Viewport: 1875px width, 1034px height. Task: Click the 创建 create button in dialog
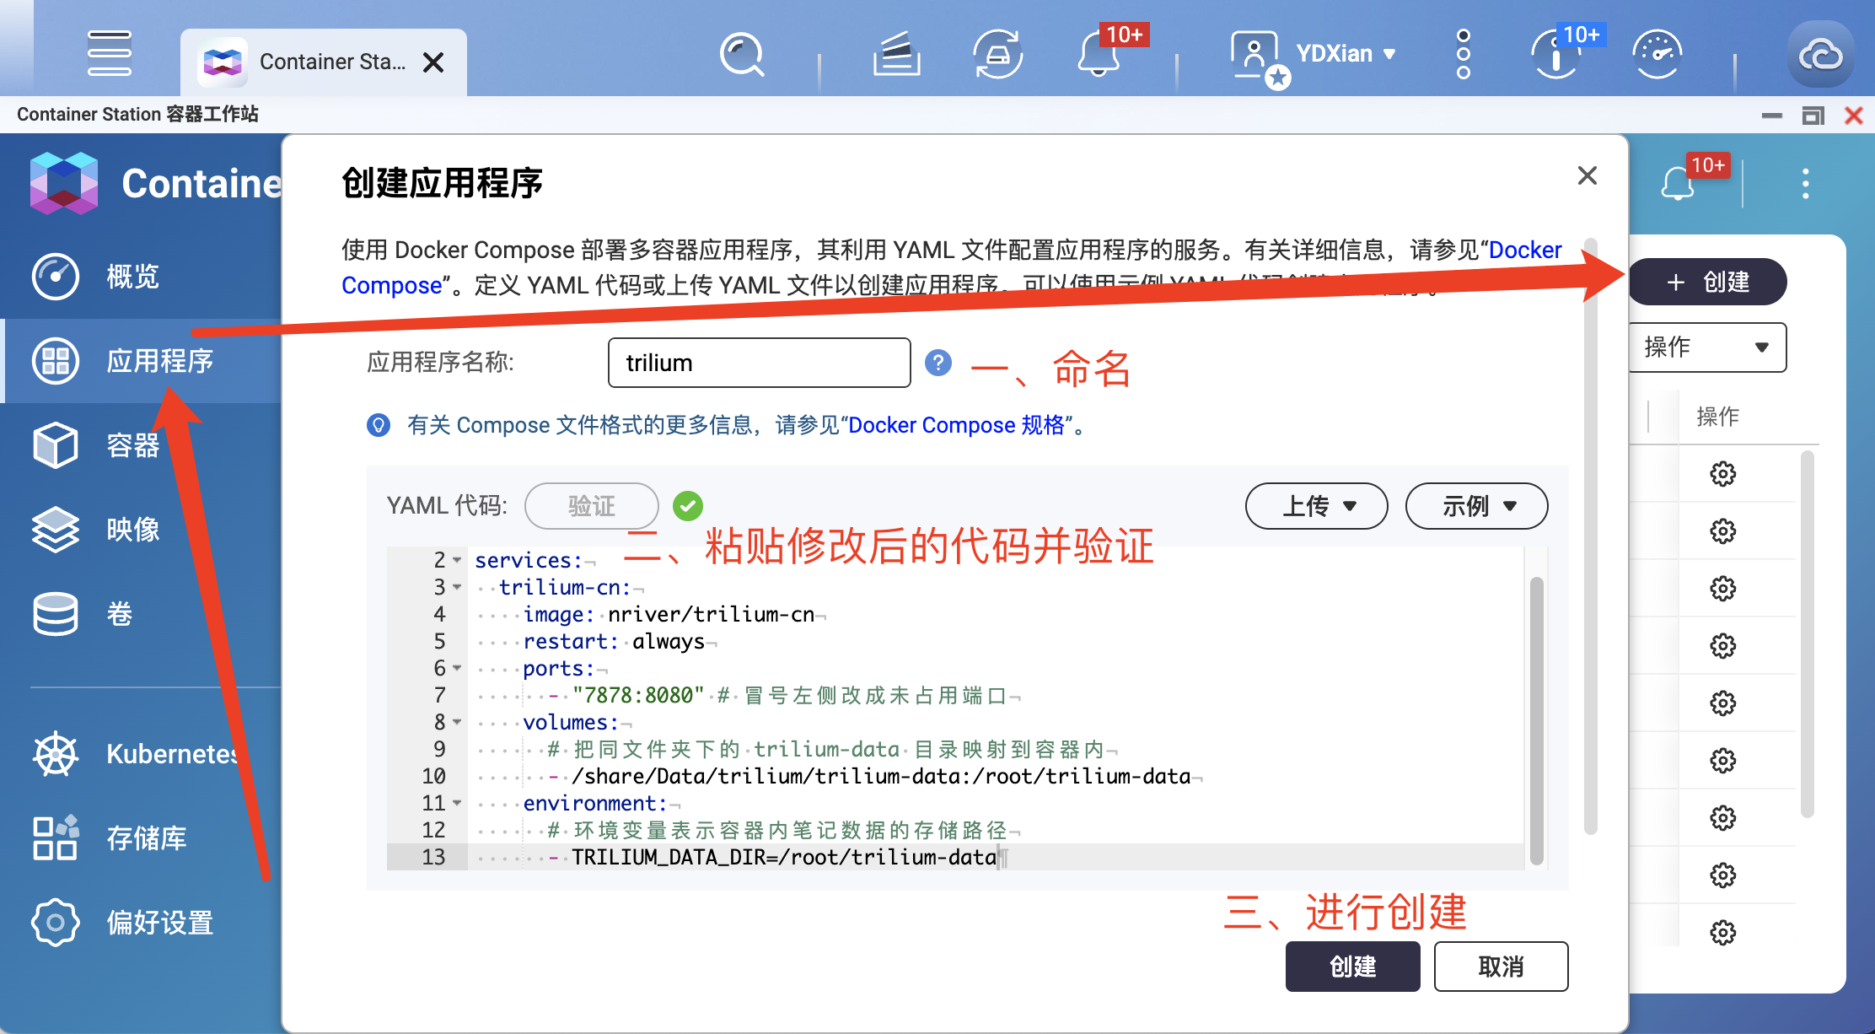(x=1353, y=967)
